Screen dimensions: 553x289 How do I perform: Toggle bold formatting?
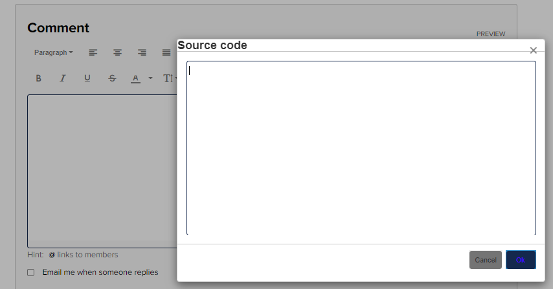[38, 78]
